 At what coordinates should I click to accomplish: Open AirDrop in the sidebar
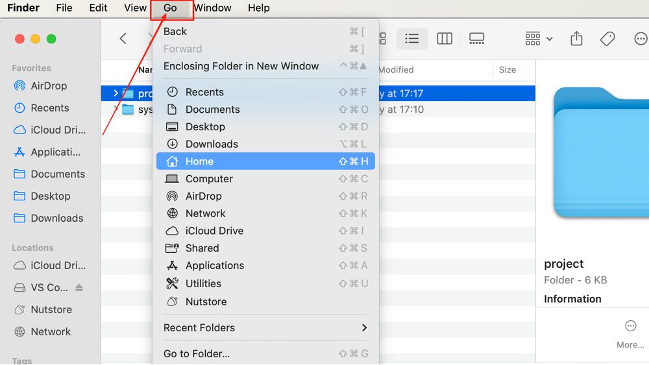tap(49, 86)
